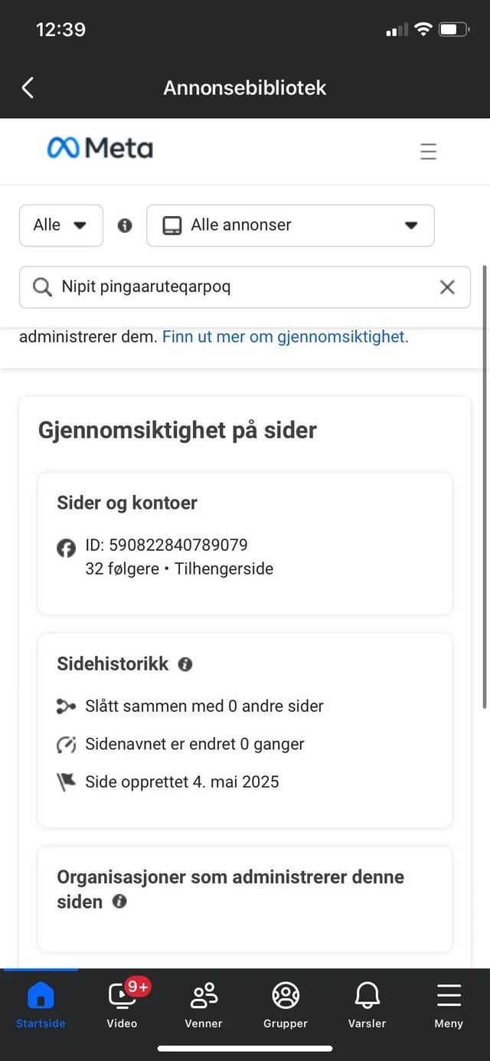
Task: Tap the search magnifier icon
Action: click(x=43, y=287)
